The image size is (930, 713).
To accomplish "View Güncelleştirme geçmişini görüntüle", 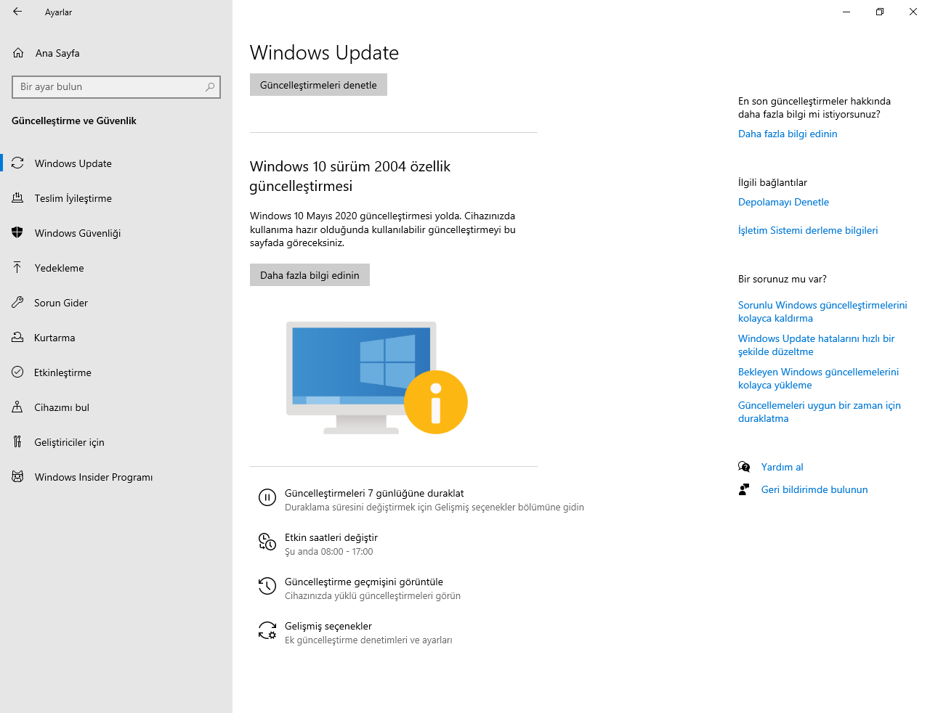I will point(360,588).
